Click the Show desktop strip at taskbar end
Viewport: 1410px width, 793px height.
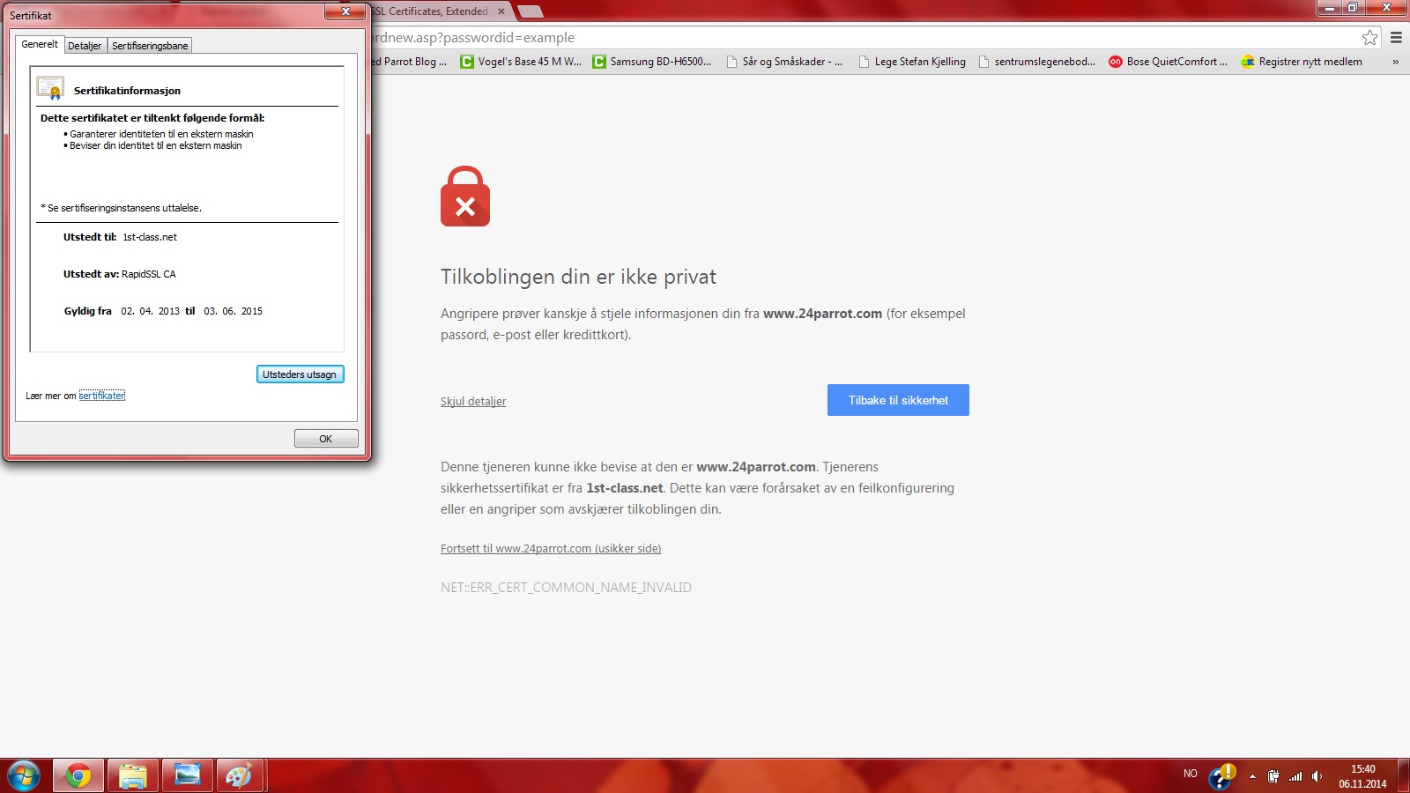[1404, 776]
